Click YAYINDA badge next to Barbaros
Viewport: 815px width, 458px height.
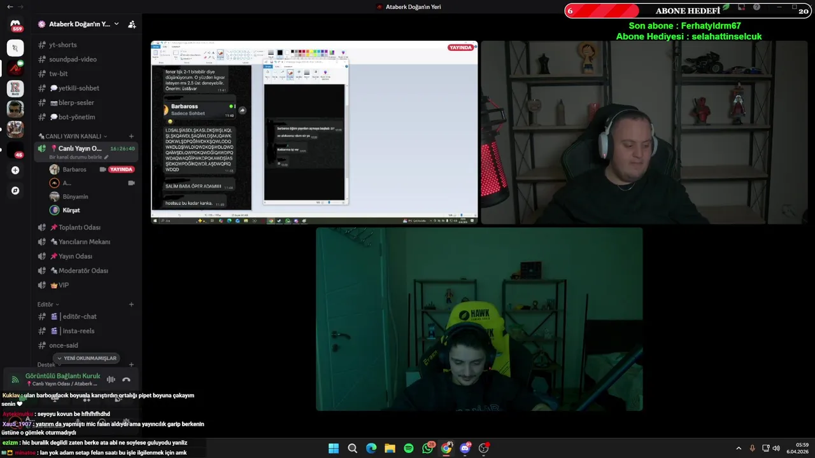click(121, 169)
